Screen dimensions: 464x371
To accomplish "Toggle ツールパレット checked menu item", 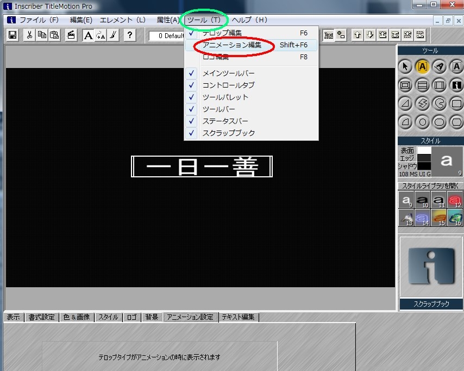I will [x=251, y=97].
